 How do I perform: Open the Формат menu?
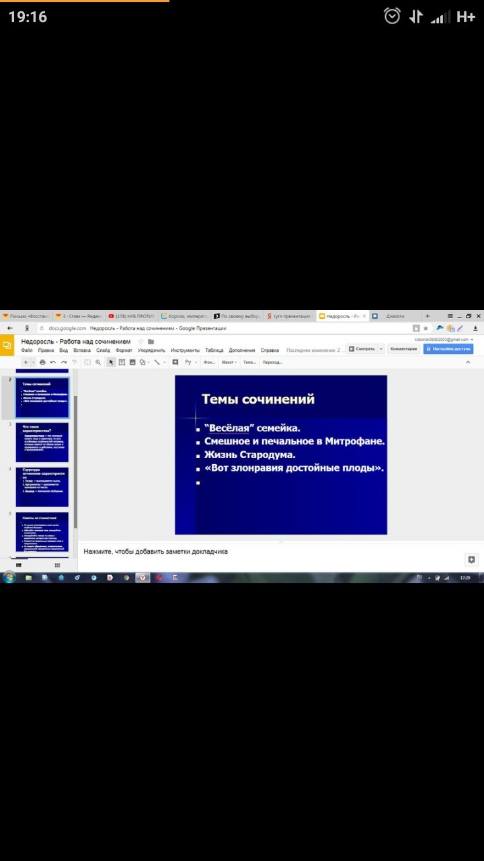coord(124,350)
